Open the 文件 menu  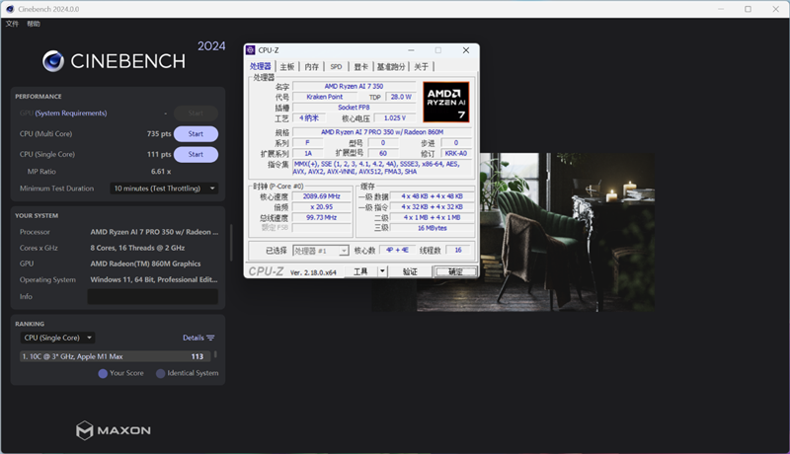tap(12, 24)
